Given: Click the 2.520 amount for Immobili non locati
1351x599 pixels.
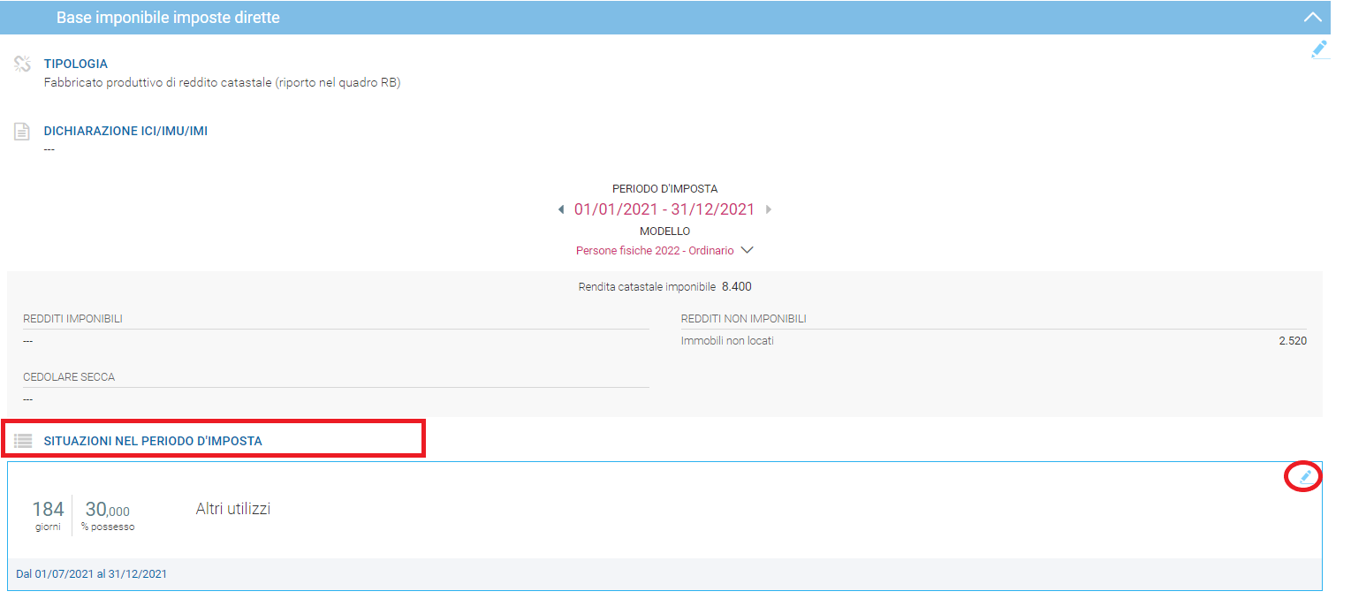Looking at the screenshot, I should [1293, 341].
